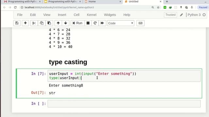The height and width of the screenshot is (117, 209).
Task: Open the Cell menu
Action: point(76,15)
